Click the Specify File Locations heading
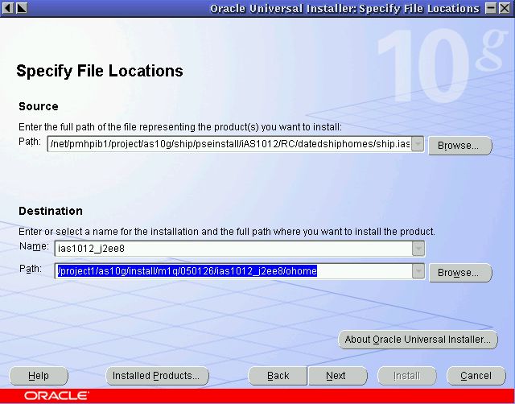The height and width of the screenshot is (404, 515). (100, 71)
